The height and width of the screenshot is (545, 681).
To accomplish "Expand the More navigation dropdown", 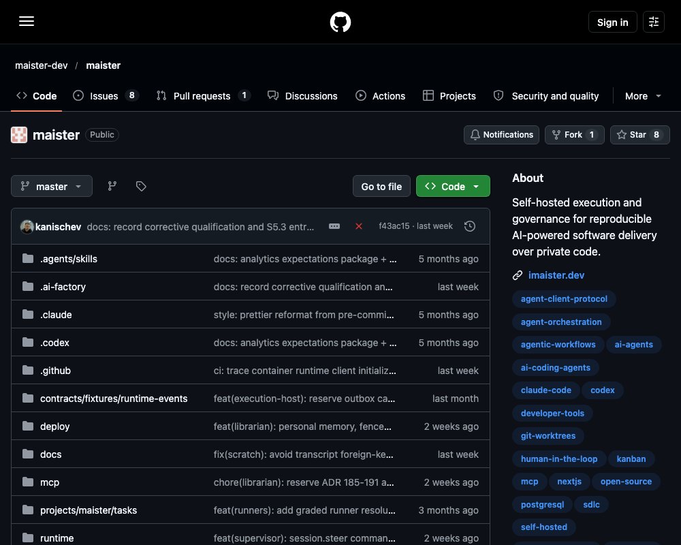I will (x=643, y=96).
